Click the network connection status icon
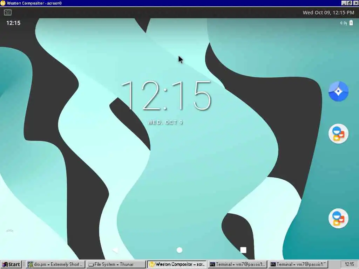359x269 pixels. pyautogui.click(x=343, y=23)
